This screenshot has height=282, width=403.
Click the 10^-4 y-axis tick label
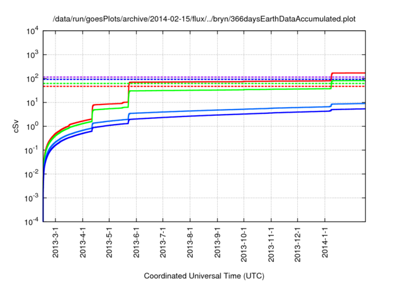(x=31, y=222)
